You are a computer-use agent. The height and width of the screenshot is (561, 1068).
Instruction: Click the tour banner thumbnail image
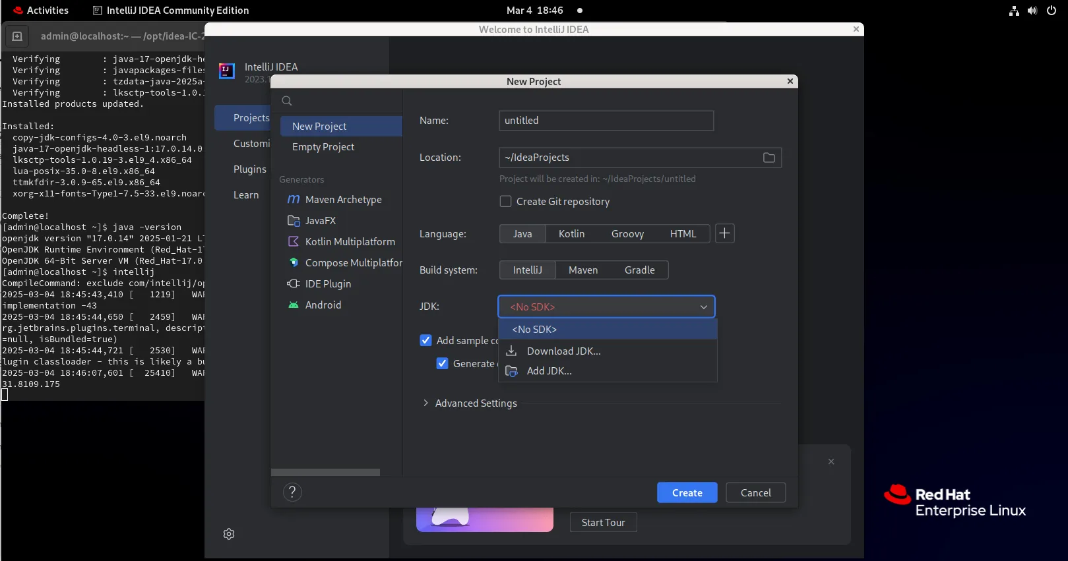[x=485, y=519]
